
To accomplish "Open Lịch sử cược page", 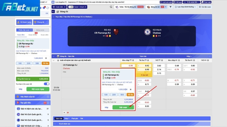I will [166, 2].
